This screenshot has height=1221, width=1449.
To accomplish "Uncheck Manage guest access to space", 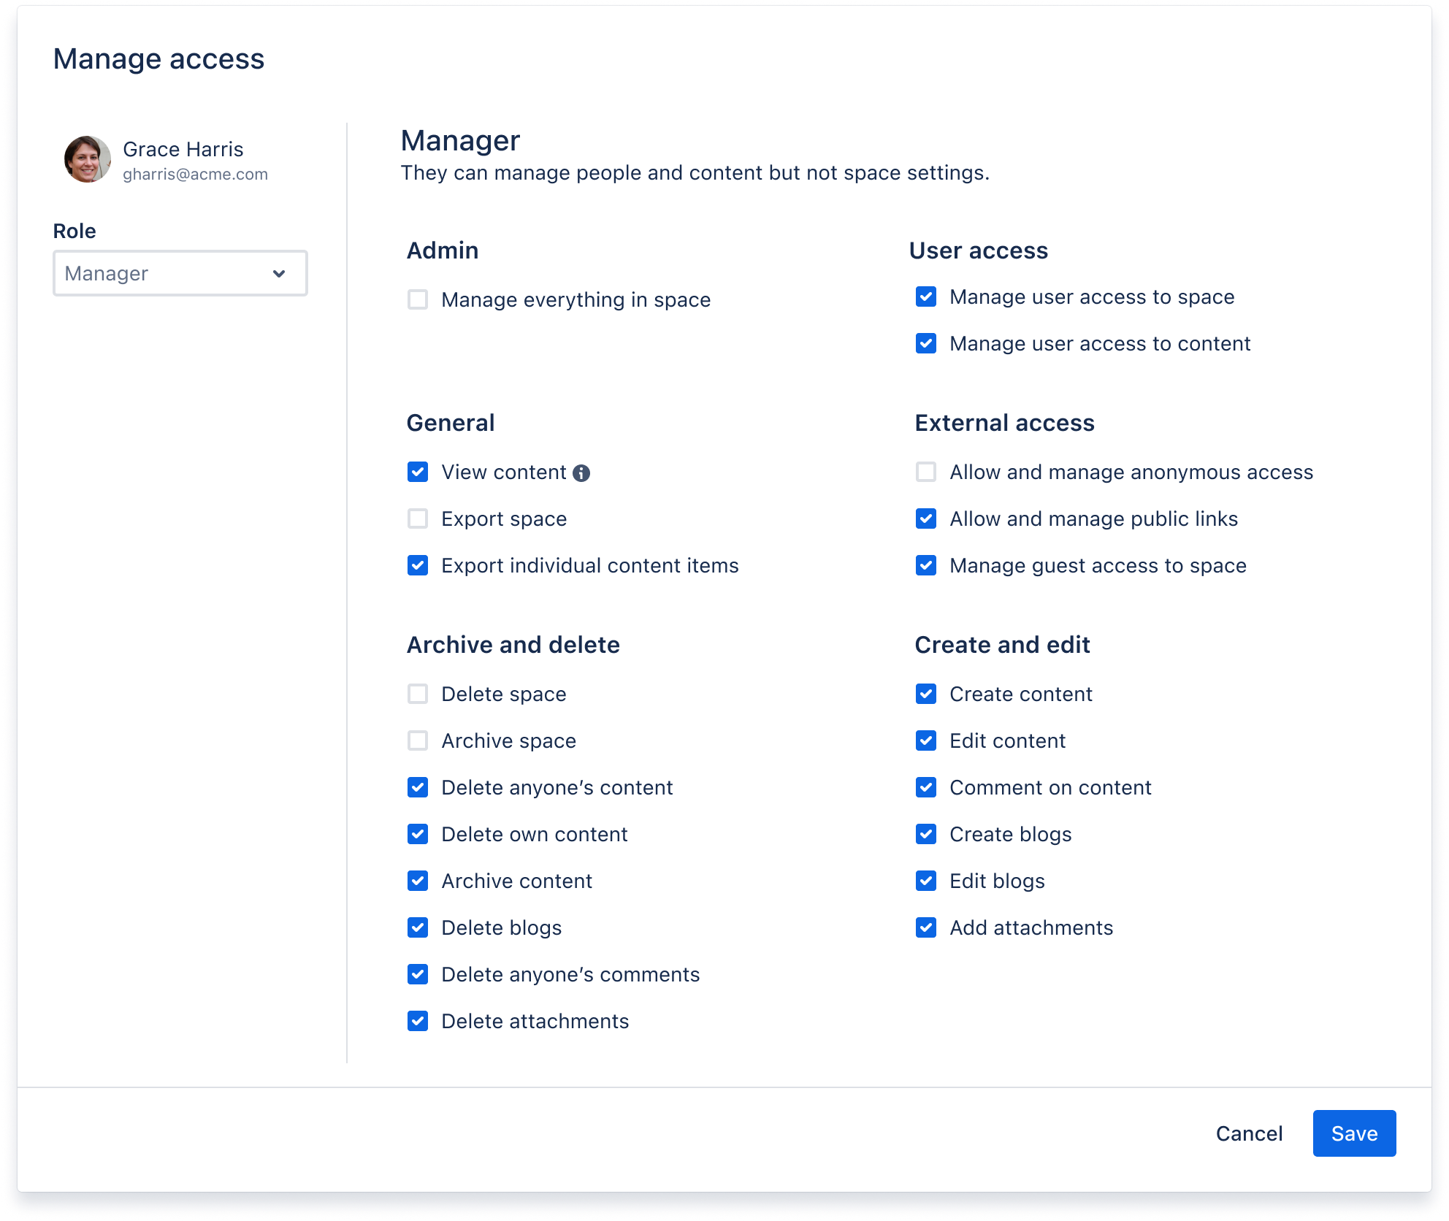I will point(925,565).
